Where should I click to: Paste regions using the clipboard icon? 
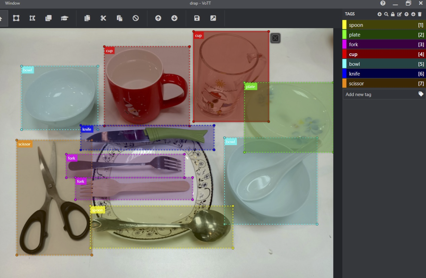pyautogui.click(x=119, y=18)
